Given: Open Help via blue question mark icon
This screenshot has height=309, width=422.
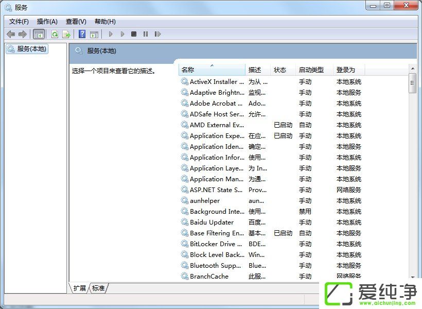Looking at the screenshot, I should [82, 34].
